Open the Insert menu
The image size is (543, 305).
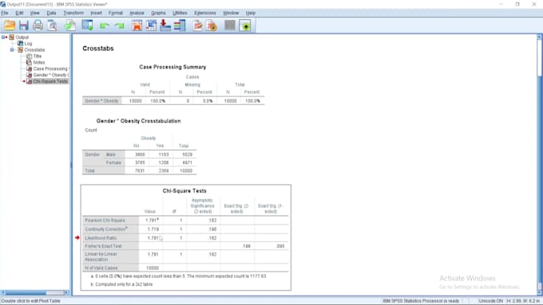tap(96, 13)
